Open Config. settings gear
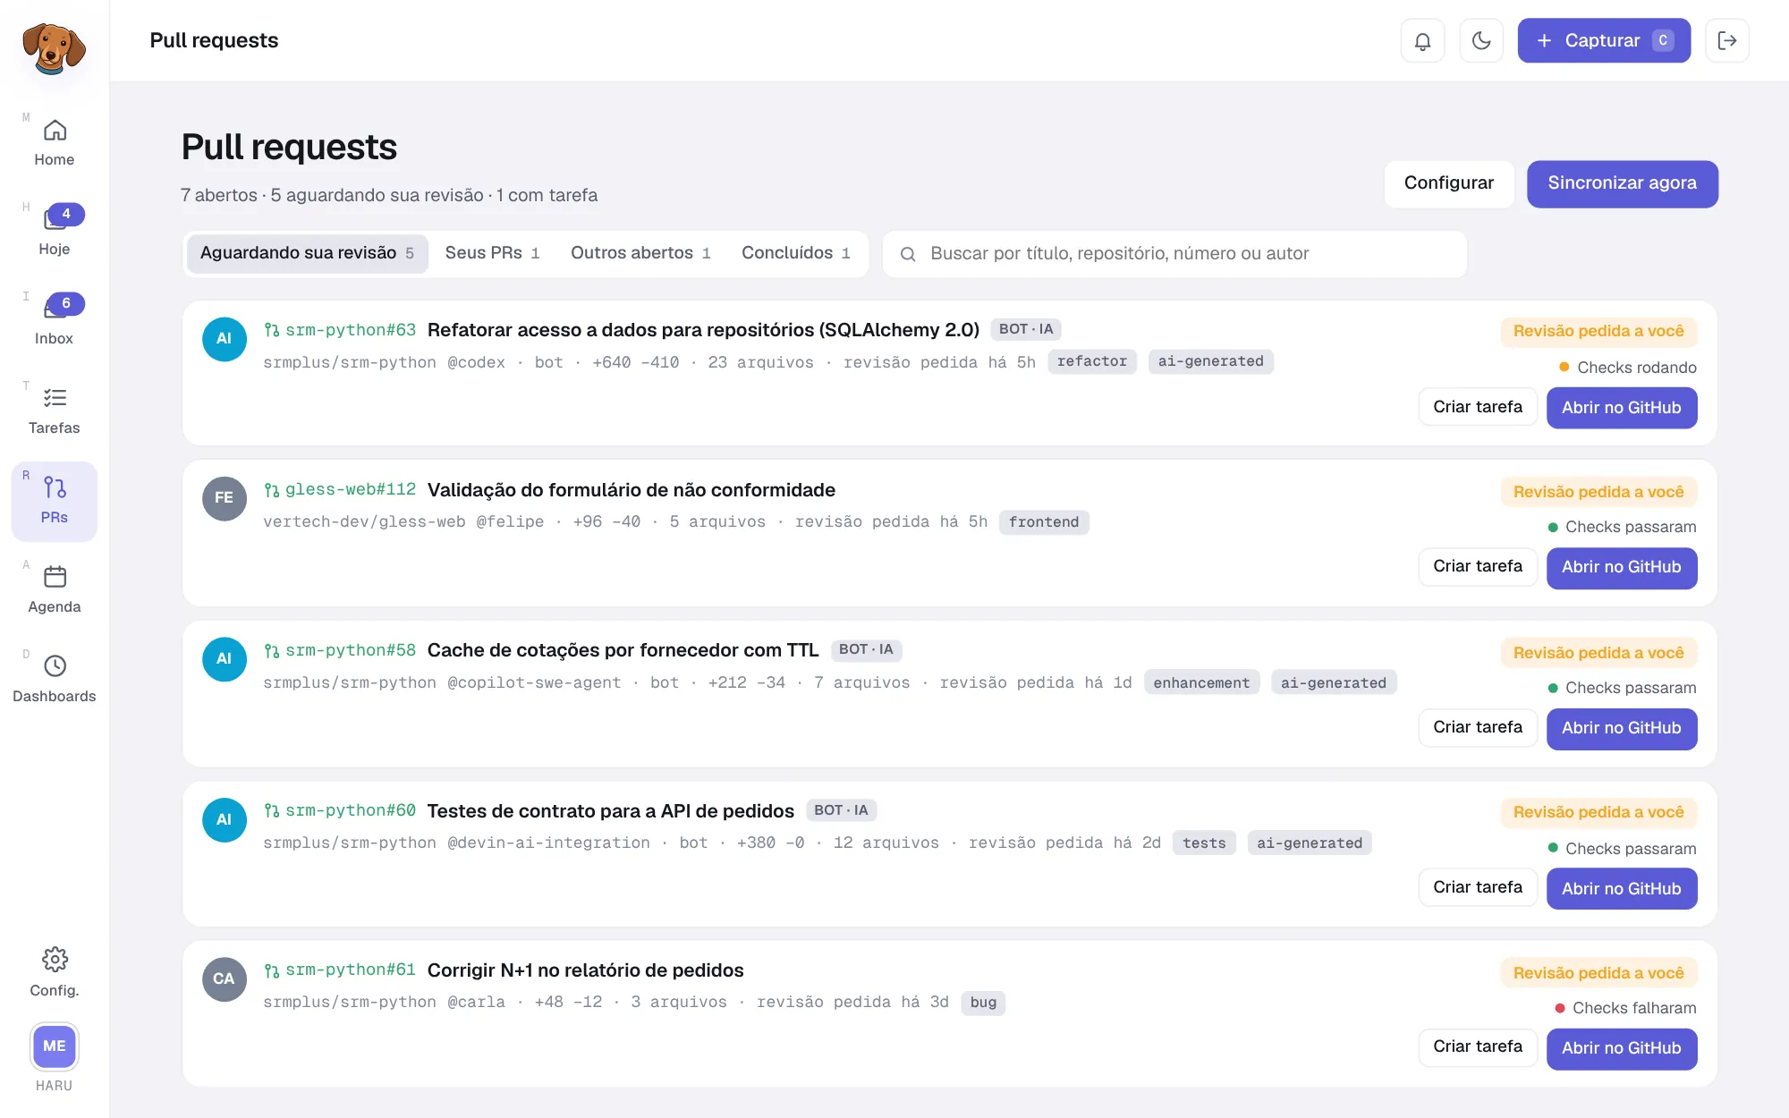 click(x=55, y=972)
